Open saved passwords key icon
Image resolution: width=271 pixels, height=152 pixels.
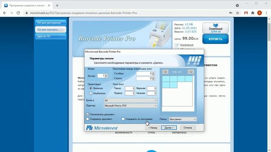point(231,13)
